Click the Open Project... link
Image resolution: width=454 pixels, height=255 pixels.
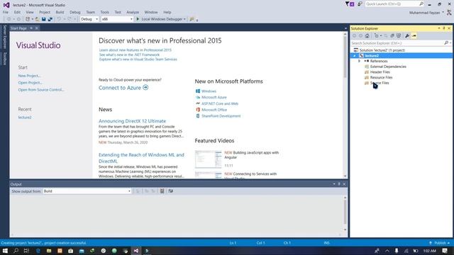[30, 83]
